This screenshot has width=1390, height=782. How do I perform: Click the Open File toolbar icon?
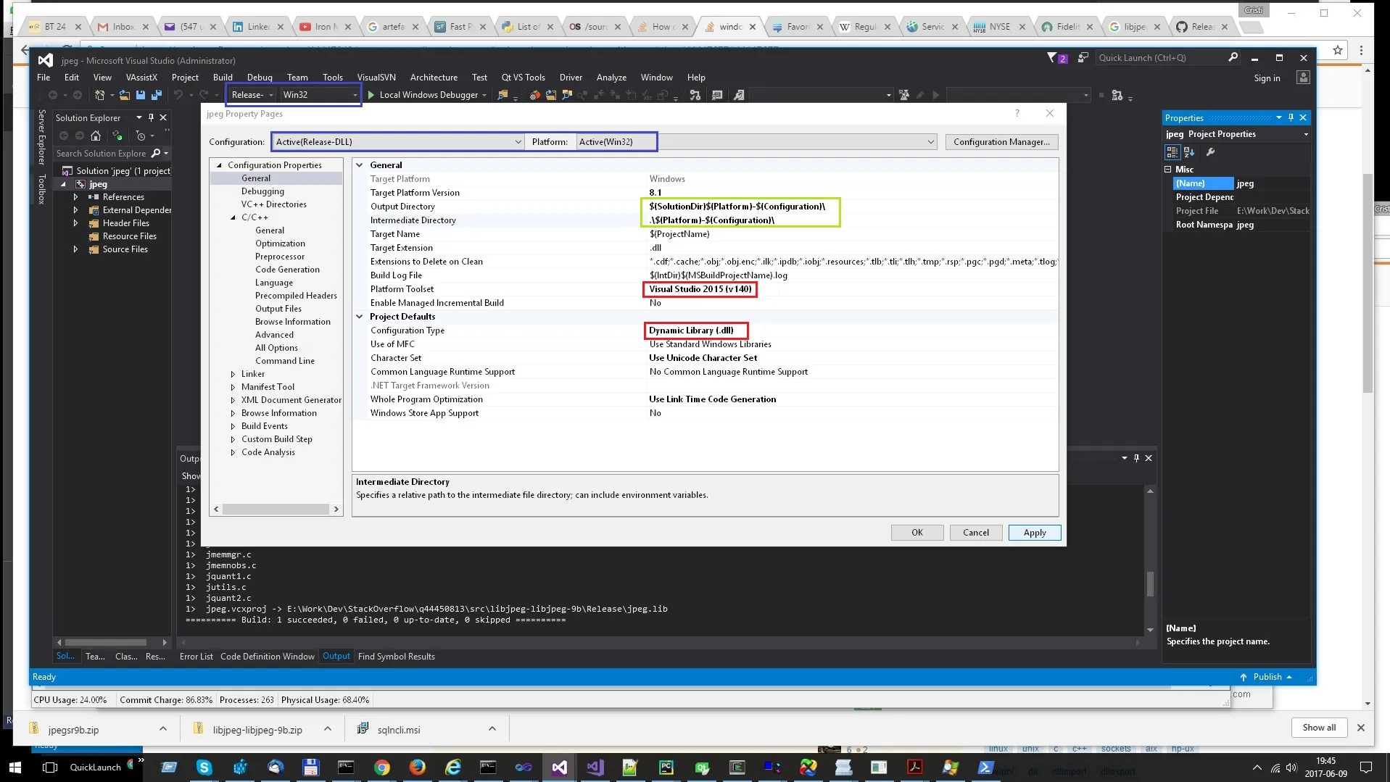click(x=125, y=95)
